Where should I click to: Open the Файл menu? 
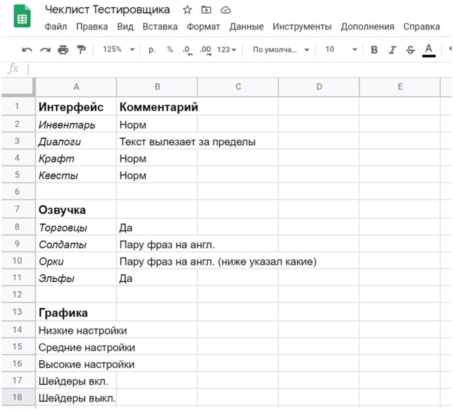pyautogui.click(x=56, y=27)
